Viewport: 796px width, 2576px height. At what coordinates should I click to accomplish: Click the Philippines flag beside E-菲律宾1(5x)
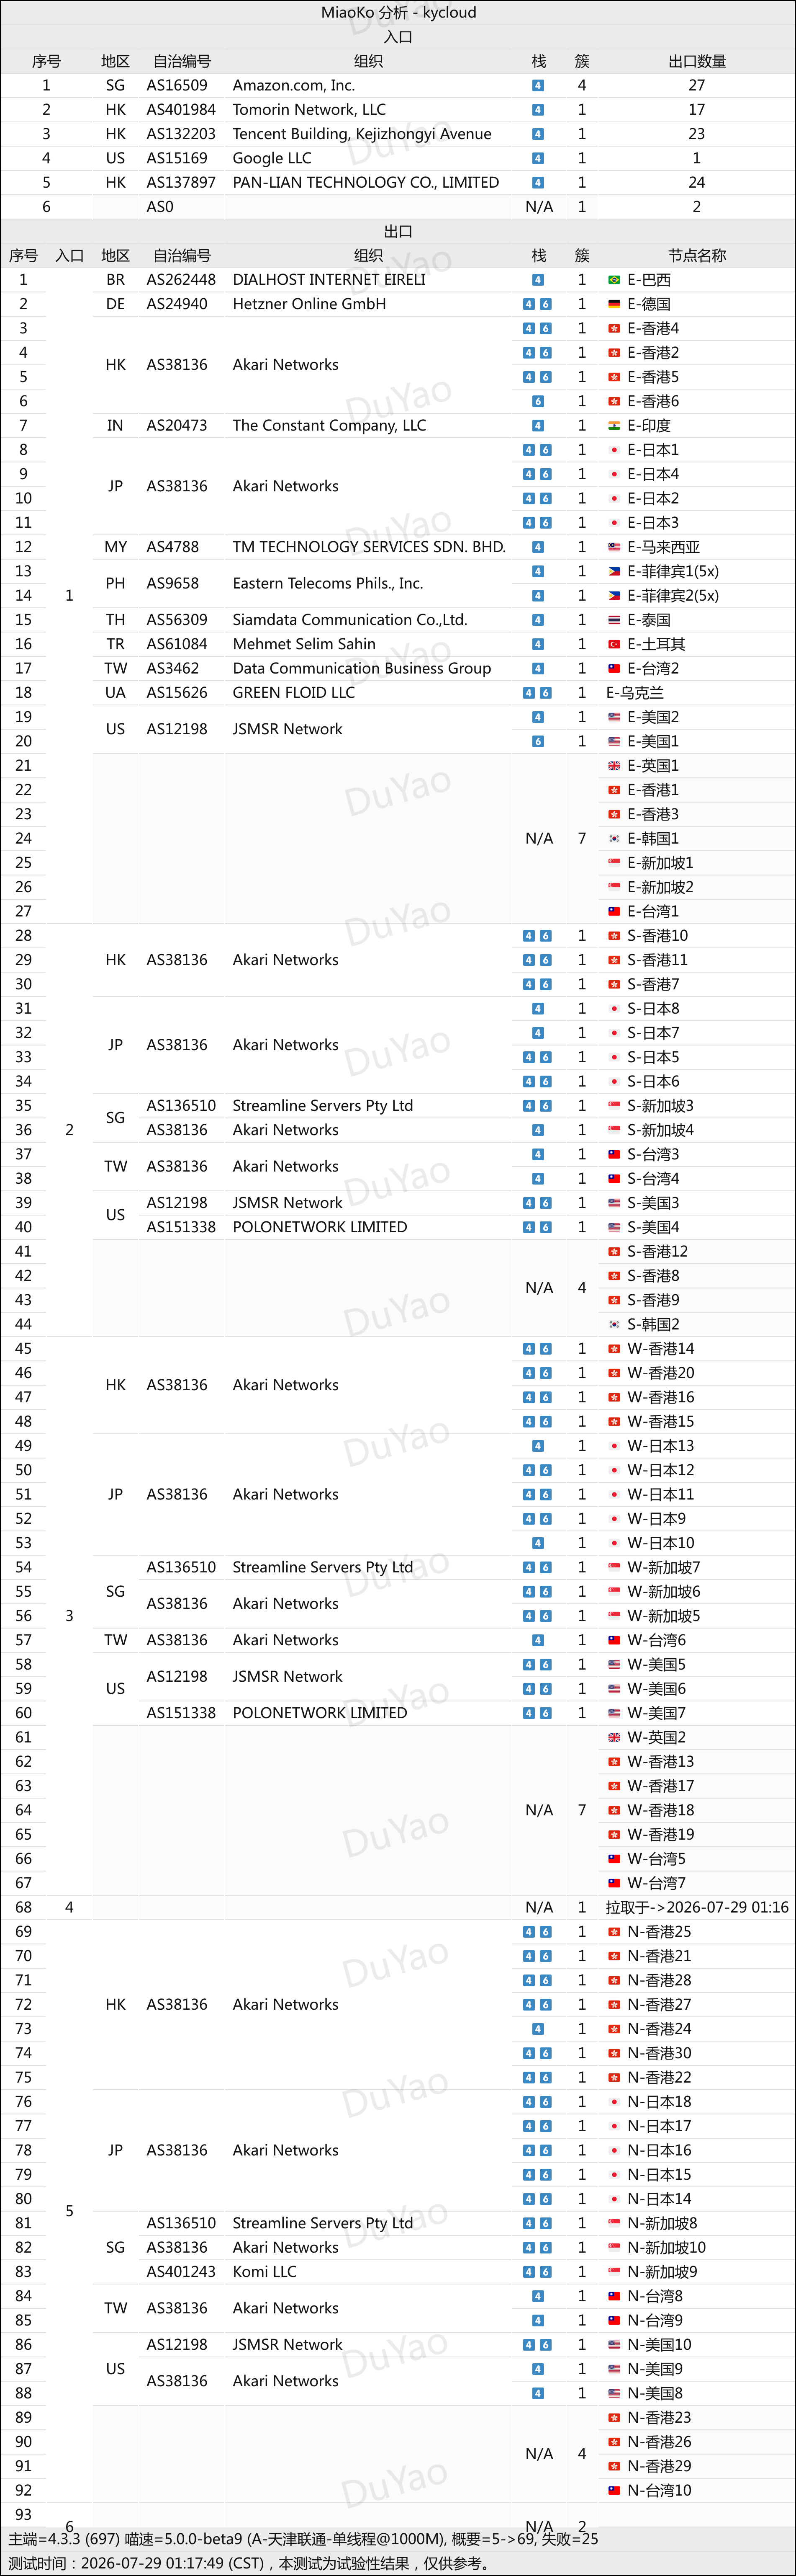coord(614,571)
